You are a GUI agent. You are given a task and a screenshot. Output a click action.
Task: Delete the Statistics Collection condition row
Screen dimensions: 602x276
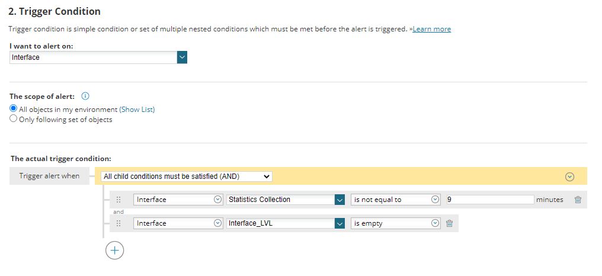578,200
